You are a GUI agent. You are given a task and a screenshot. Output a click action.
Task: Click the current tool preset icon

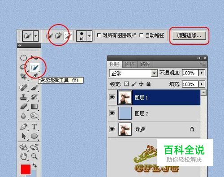28,36
